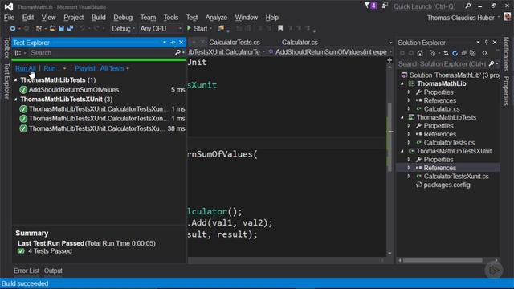Click the Thomas Claudius Huber account name

coord(460,18)
